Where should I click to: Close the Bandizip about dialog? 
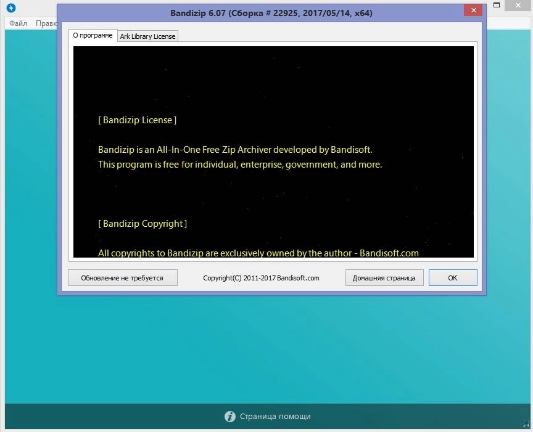tap(473, 10)
